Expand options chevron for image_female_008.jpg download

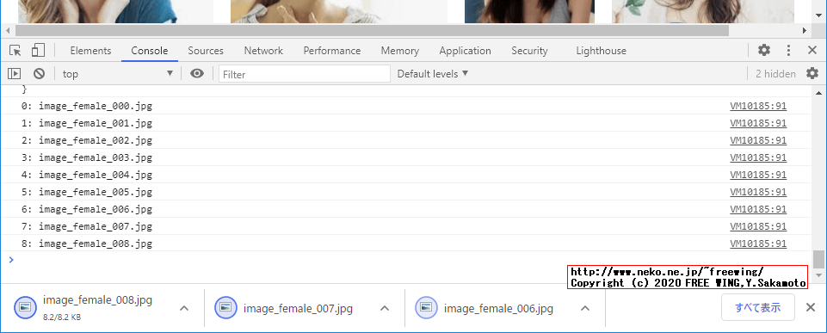tap(184, 308)
